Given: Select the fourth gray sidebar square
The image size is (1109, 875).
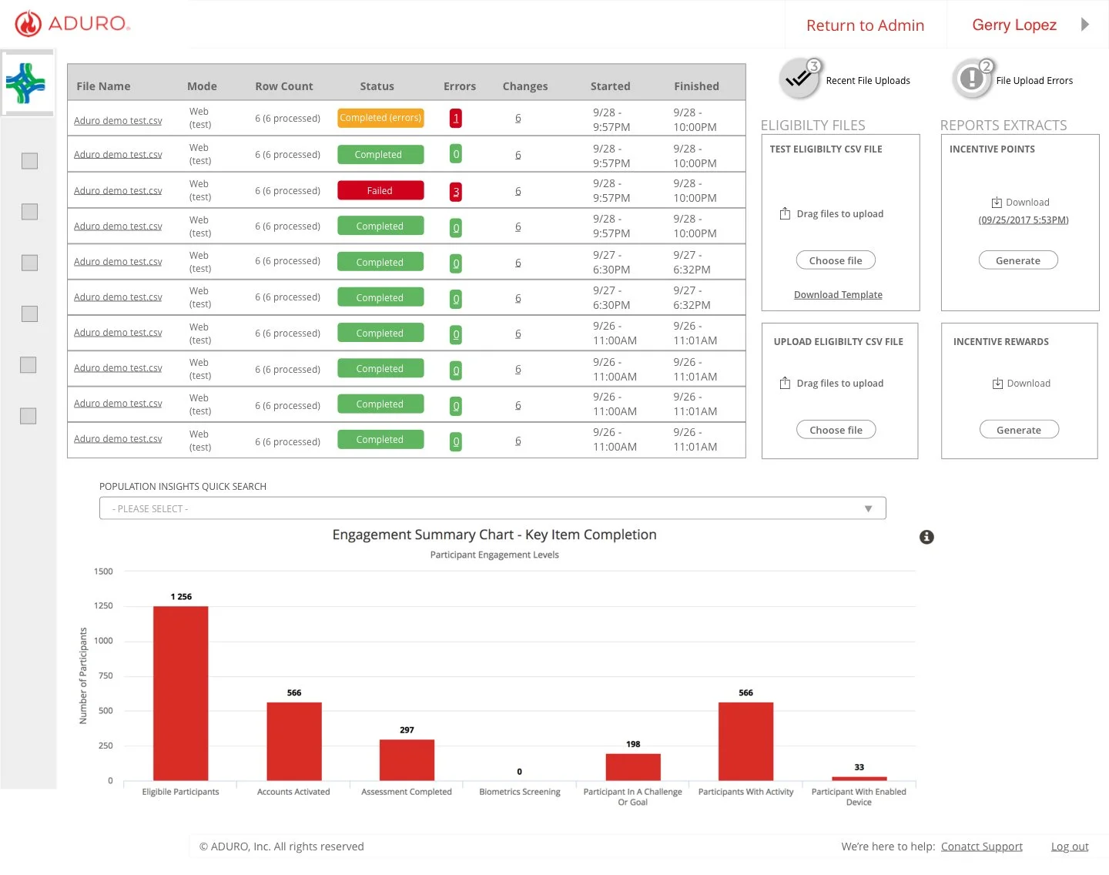Looking at the screenshot, I should click(x=29, y=313).
